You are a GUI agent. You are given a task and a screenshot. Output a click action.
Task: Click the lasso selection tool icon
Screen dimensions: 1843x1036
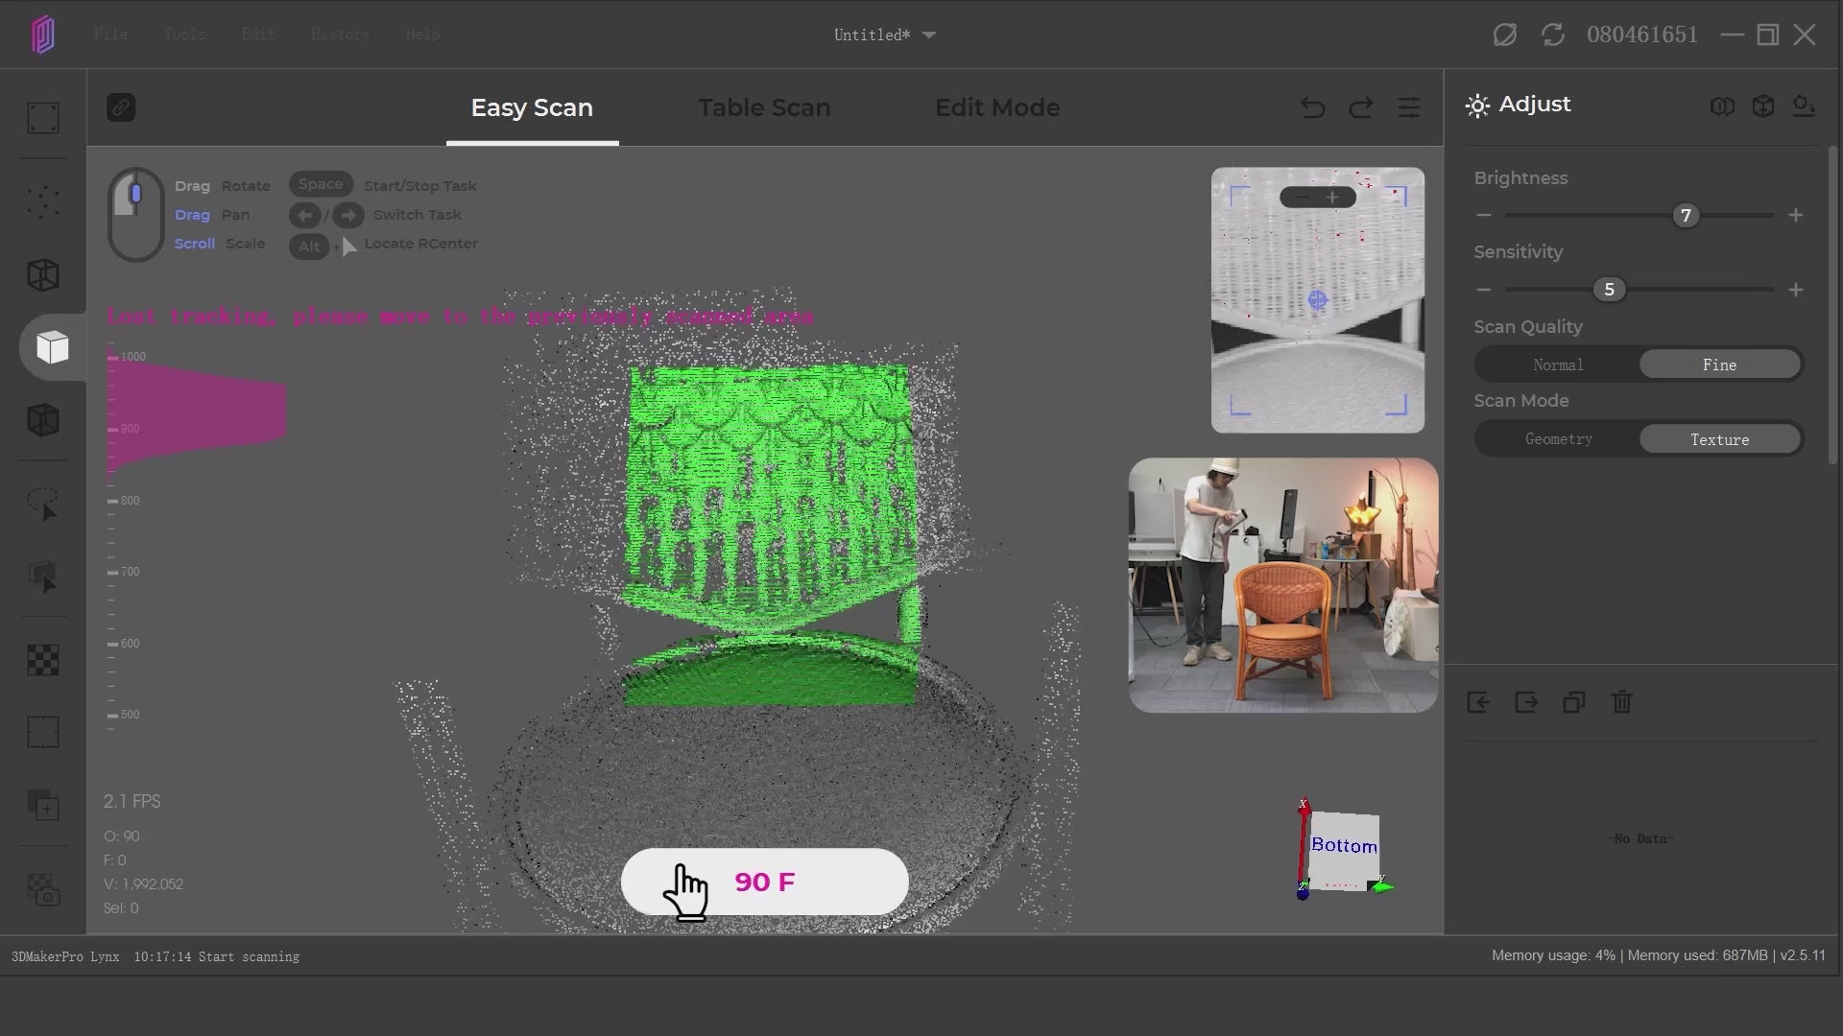43,505
